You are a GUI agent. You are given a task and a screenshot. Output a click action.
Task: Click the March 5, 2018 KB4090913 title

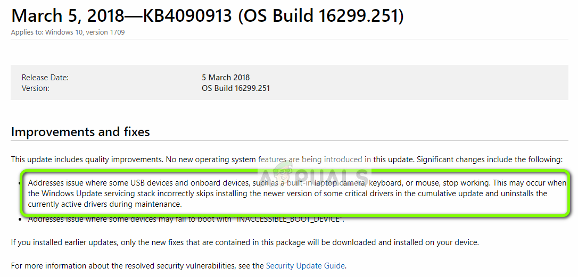(x=207, y=15)
